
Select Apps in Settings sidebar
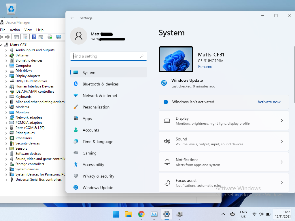pyautogui.click(x=109, y=118)
